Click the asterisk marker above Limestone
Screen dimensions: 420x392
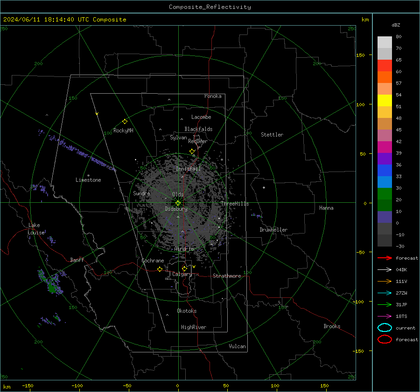coord(88,176)
